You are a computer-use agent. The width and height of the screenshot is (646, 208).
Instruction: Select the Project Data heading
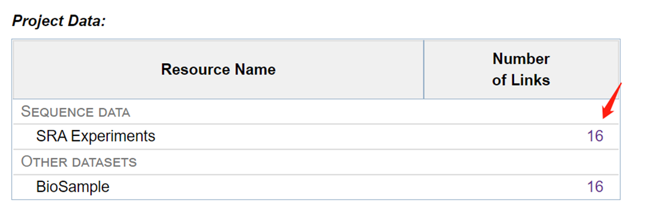point(59,21)
